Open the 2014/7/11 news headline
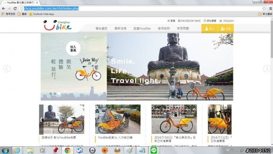This screenshot has height=154, width=273. (x=221, y=139)
